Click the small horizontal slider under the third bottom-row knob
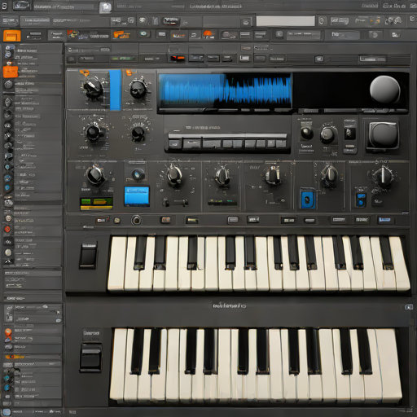This screenshot has height=417, width=417. coord(176,202)
